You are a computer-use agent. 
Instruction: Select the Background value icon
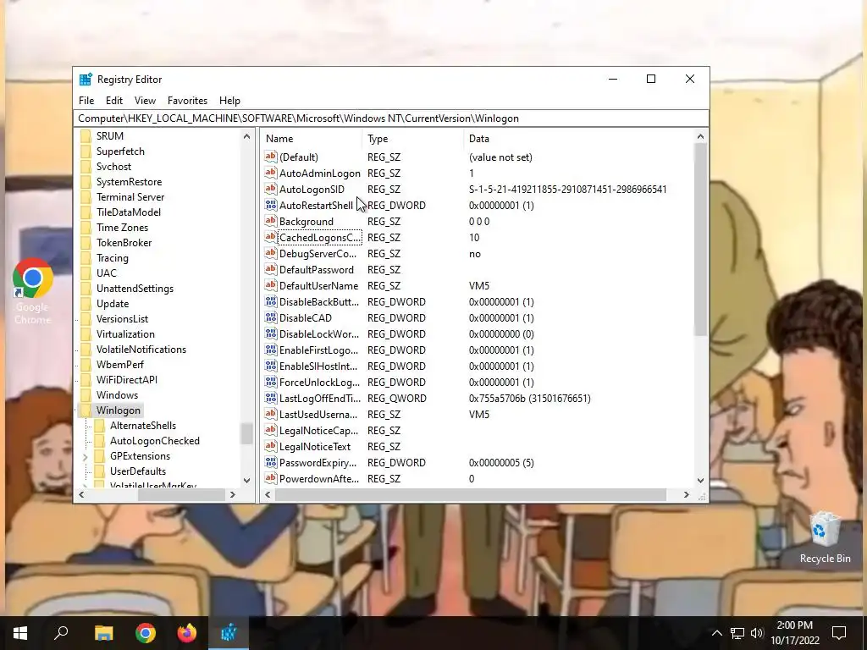[270, 221]
